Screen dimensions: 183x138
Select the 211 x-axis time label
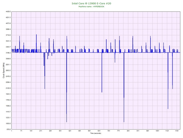click(x=41, y=131)
